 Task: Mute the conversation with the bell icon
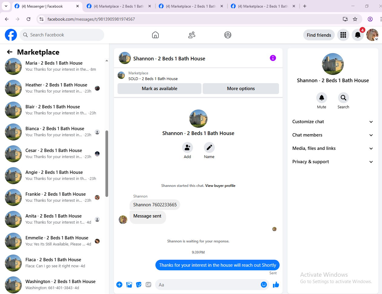tap(322, 98)
